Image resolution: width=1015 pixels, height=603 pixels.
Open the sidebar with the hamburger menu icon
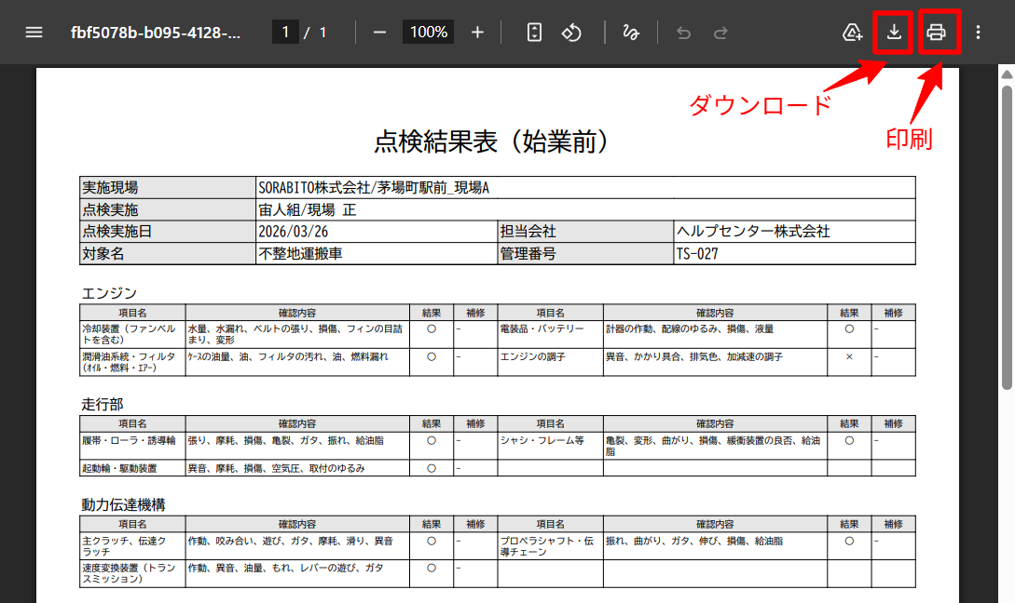[x=34, y=33]
